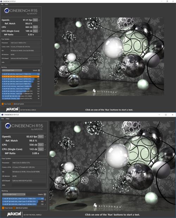This screenshot has height=218, width=176.
Task: Click title bar app icon of 97.41 fps window
Action: pos(1,1)
